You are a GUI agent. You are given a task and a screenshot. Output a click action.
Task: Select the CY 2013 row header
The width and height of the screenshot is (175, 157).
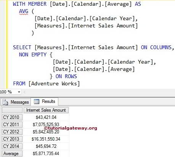(12, 139)
